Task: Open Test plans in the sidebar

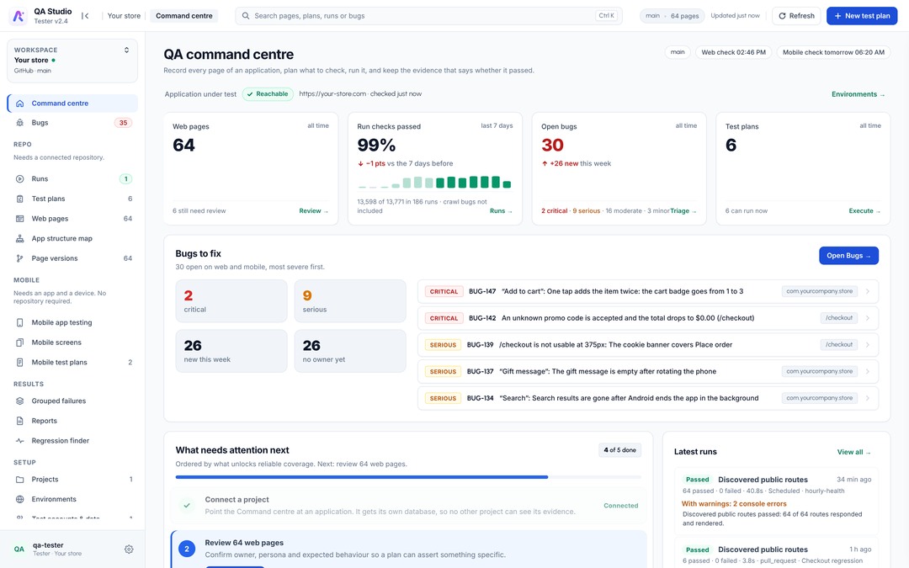Action: point(72,199)
